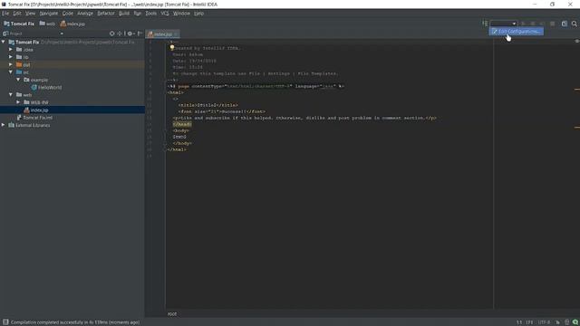Click the project structure icon in toolbar
The image size is (580, 326).
tap(564, 24)
